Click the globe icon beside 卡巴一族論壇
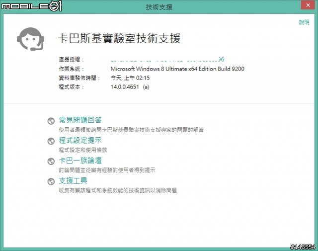Image resolution: width=318 pixels, height=251 pixels. point(51,162)
